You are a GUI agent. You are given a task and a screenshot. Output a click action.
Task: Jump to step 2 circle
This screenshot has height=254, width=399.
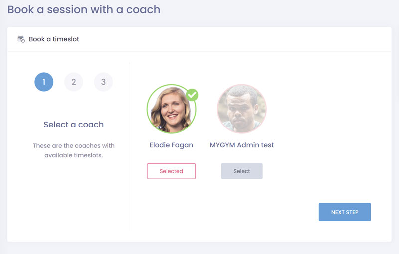pyautogui.click(x=74, y=82)
